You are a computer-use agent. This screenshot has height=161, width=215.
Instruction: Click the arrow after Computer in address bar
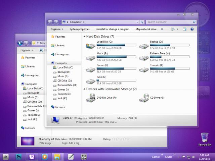pyautogui.click(x=84, y=22)
